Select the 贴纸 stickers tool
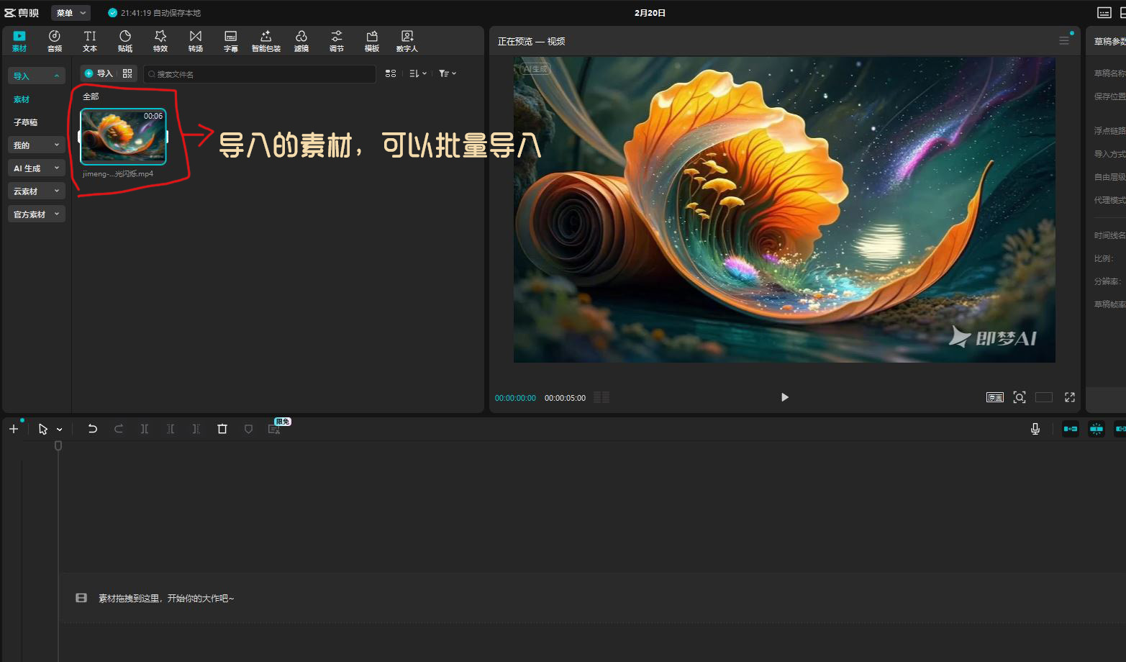The height and width of the screenshot is (662, 1126). (125, 41)
